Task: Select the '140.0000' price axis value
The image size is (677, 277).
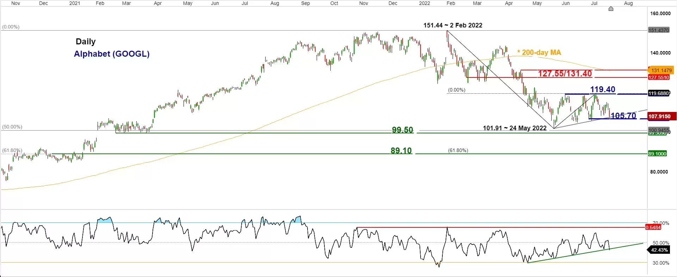Action: pos(660,53)
